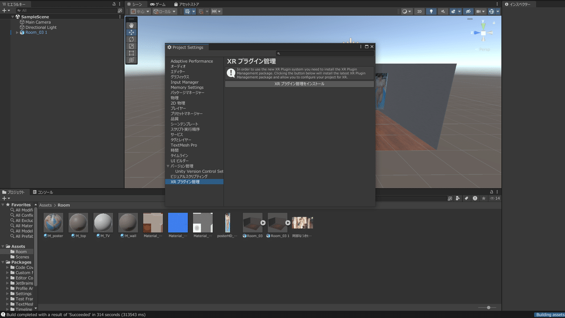Select Directional Light in hierarchy

pos(41,27)
